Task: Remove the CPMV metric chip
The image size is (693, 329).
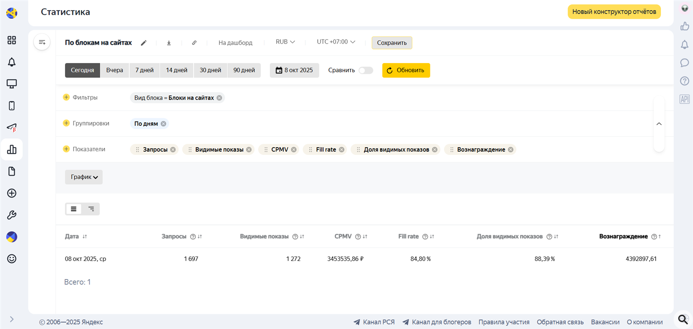Action: [x=294, y=149]
